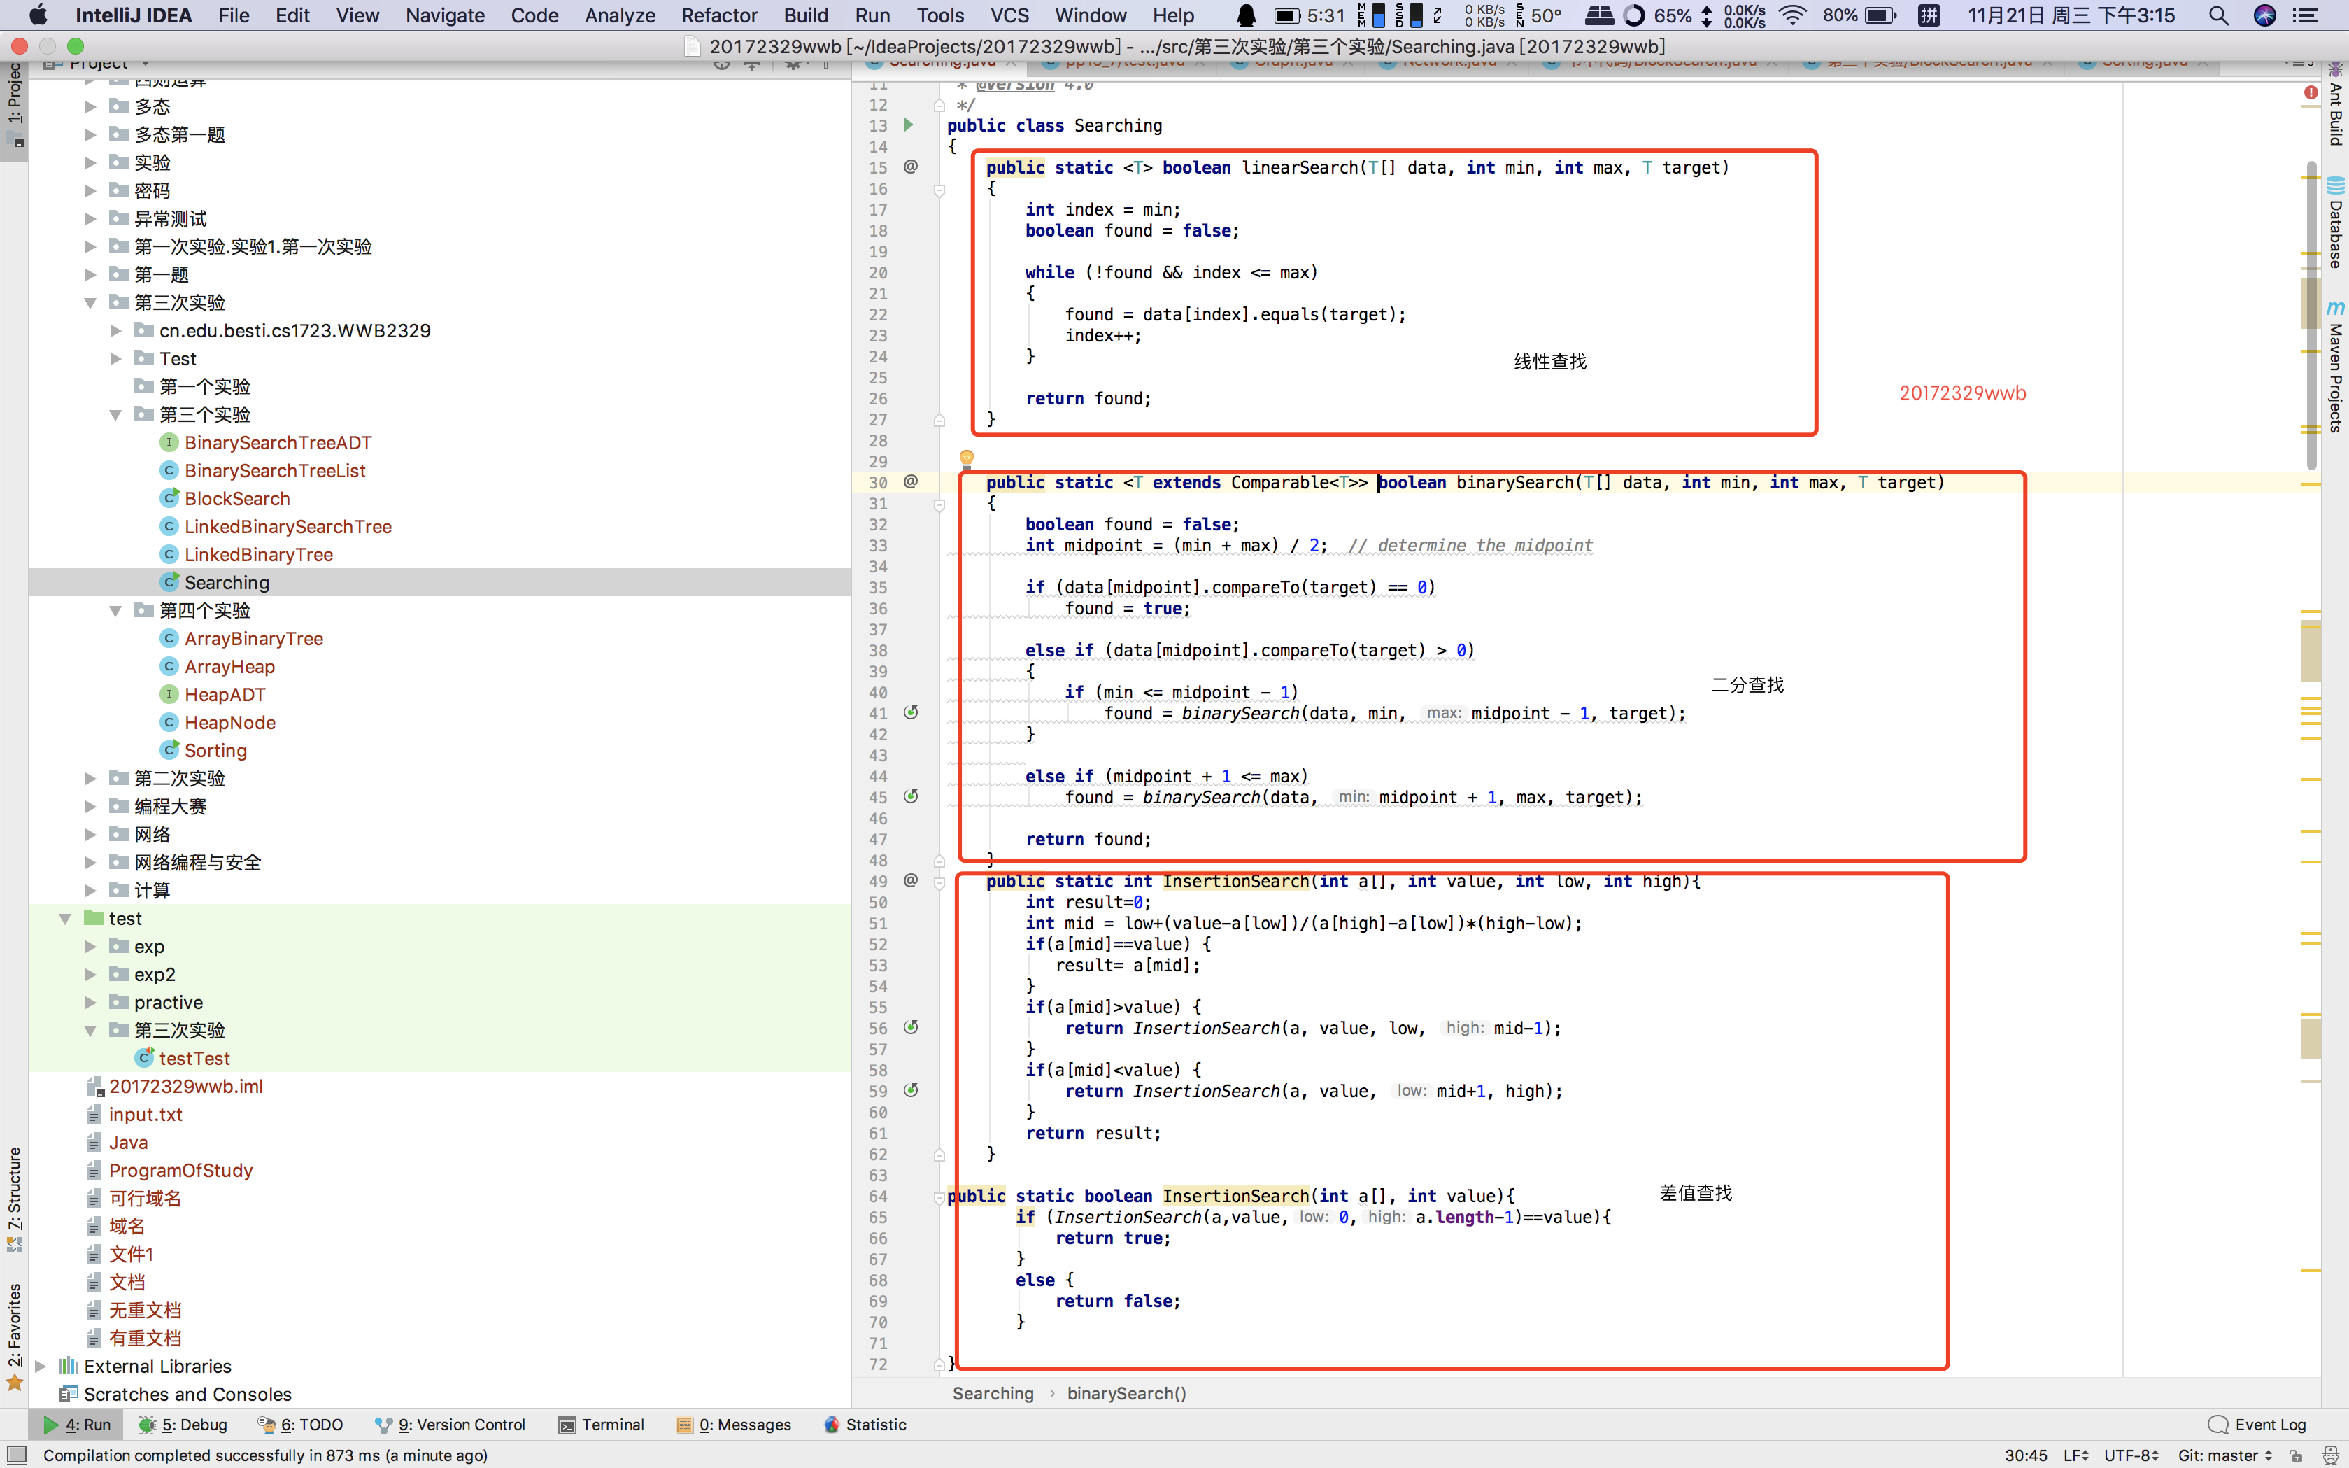Expand the Test folder

tap(115, 359)
